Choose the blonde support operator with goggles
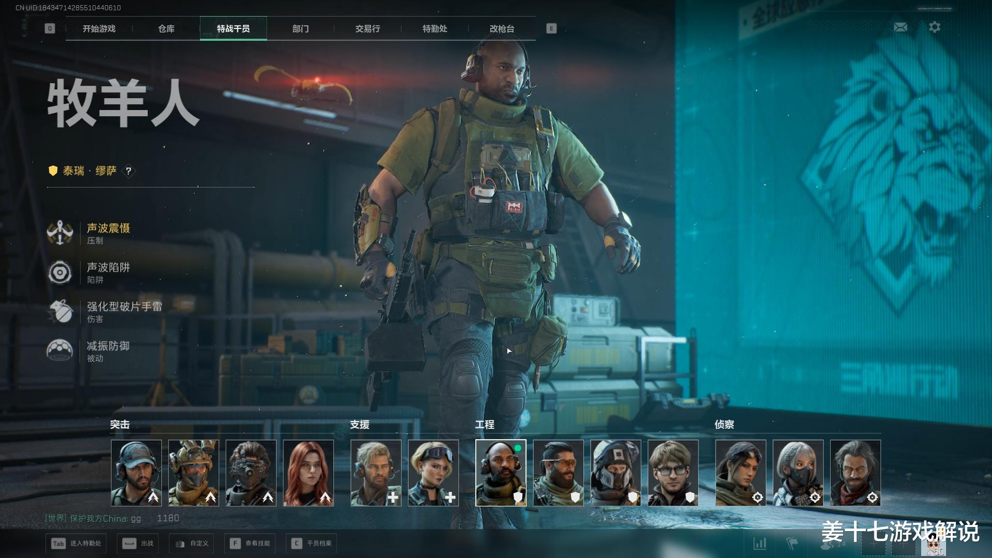The height and width of the screenshot is (558, 992). pyautogui.click(x=433, y=473)
